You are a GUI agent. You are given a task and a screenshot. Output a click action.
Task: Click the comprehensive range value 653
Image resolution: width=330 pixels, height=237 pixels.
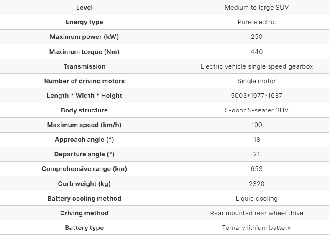click(x=256, y=169)
